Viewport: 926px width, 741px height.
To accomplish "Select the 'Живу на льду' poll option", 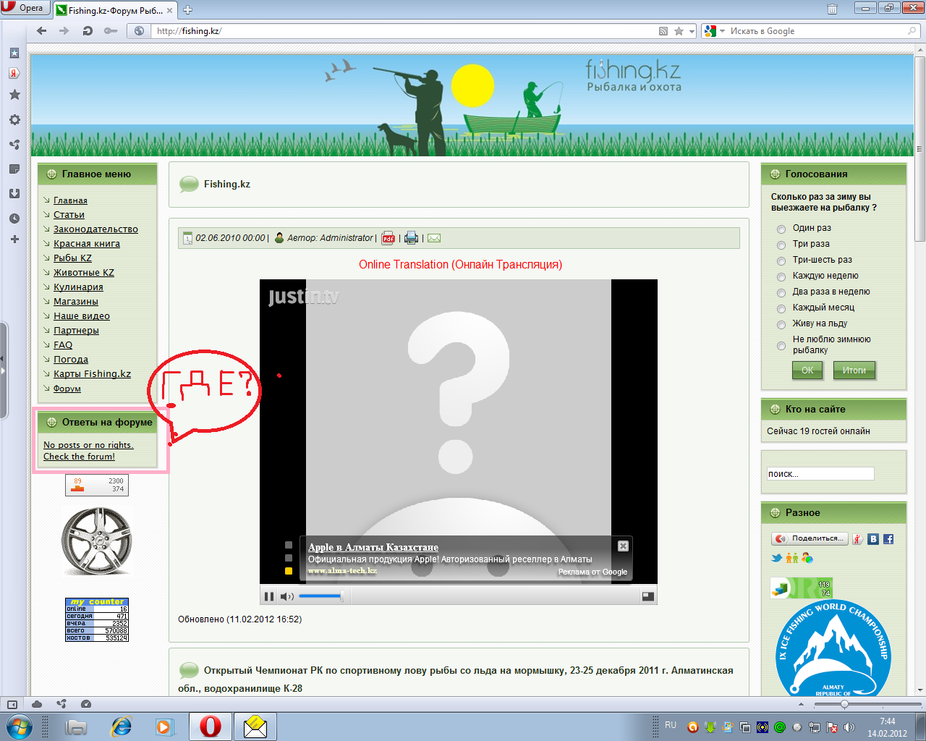I will click(781, 324).
